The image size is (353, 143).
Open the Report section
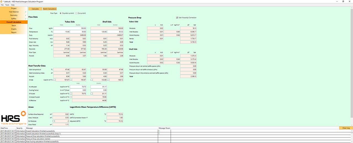click(x=14, y=32)
